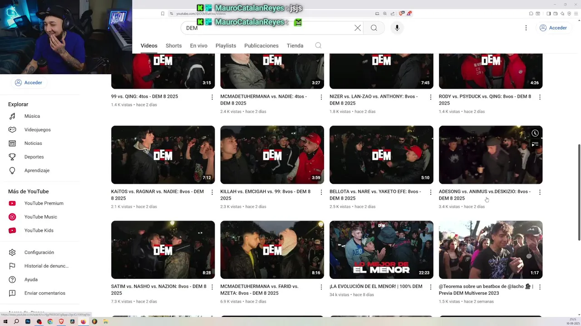Open options for SATIM vs. NASHO video
581x326 pixels.
[212, 287]
